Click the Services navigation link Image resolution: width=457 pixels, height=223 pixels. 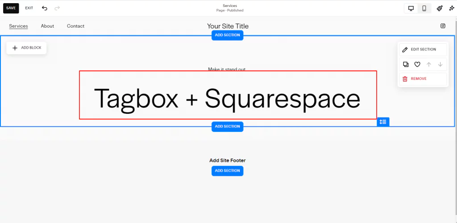[18, 26]
